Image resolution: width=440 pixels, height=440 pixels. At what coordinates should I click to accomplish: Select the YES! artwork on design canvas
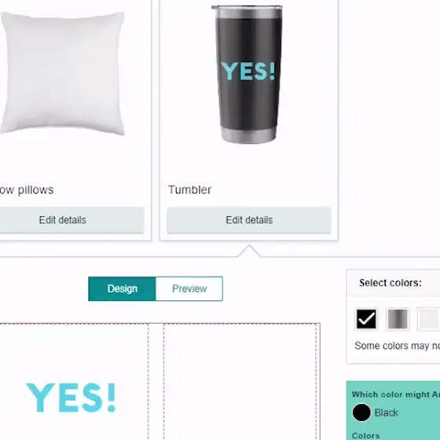(71, 398)
